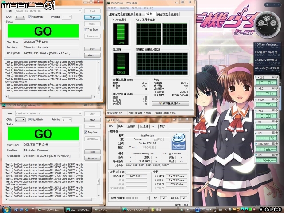Open Priority dropdown in bottom SP2004 window
This screenshot has height=213, width=284.
click(67, 120)
